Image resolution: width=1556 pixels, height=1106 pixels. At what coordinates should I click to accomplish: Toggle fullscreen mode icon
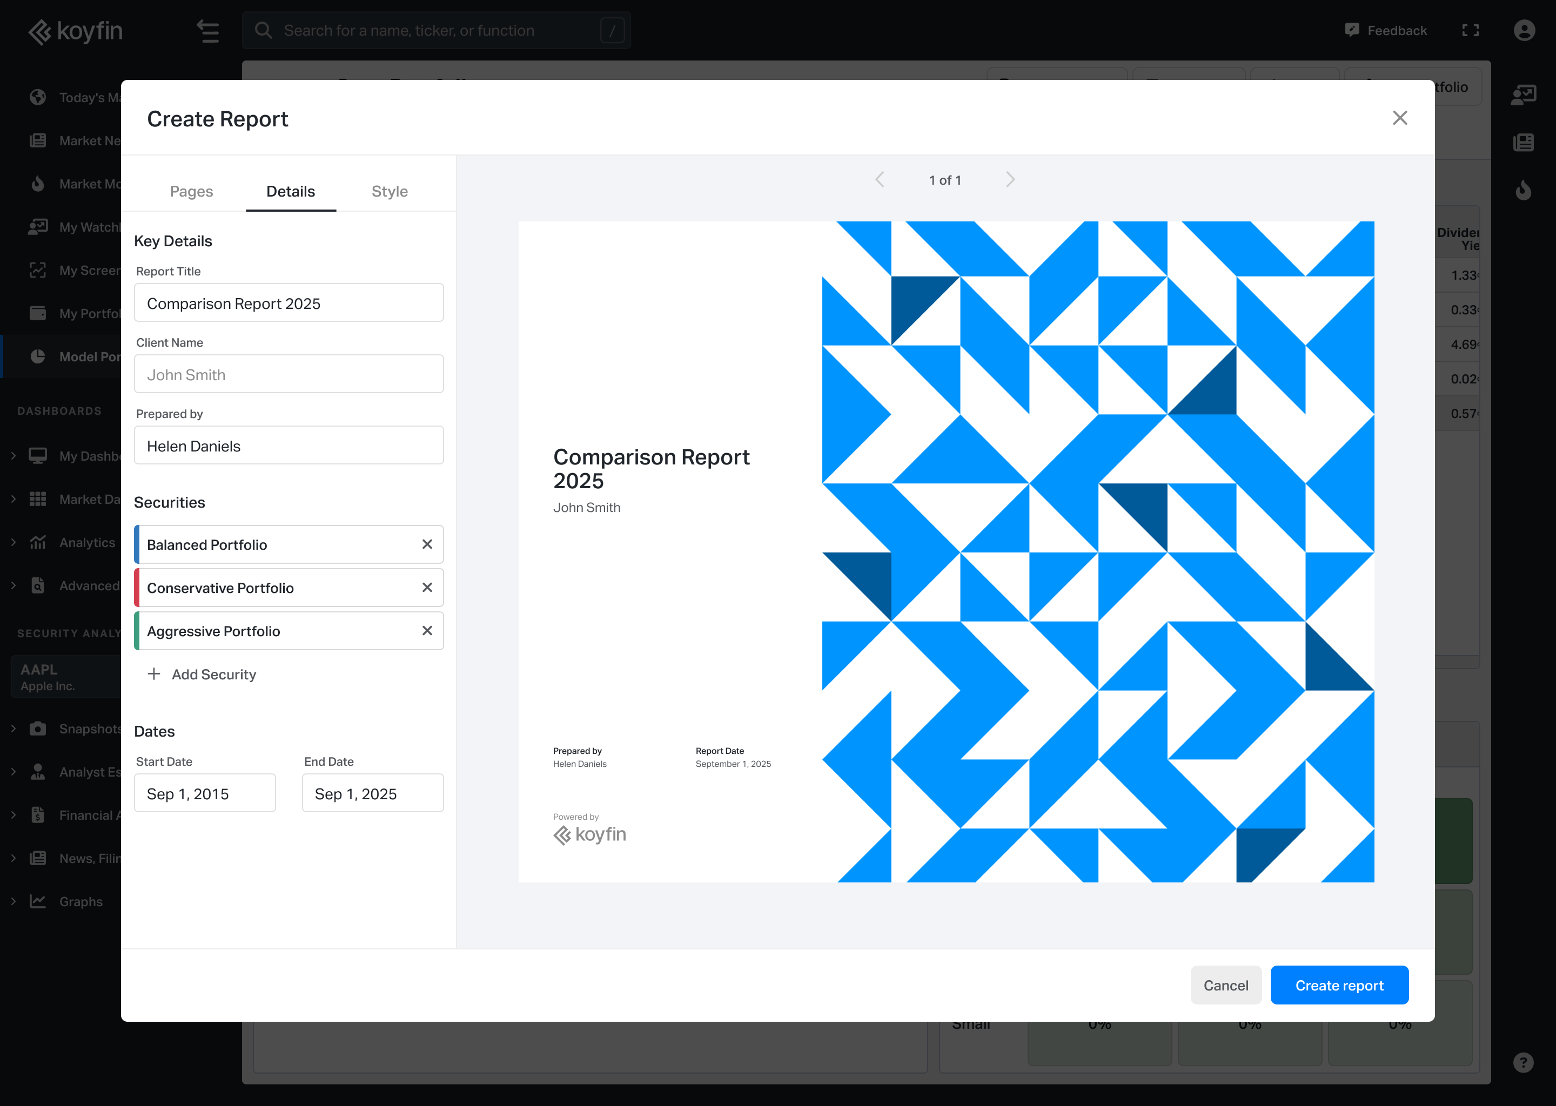click(1470, 30)
